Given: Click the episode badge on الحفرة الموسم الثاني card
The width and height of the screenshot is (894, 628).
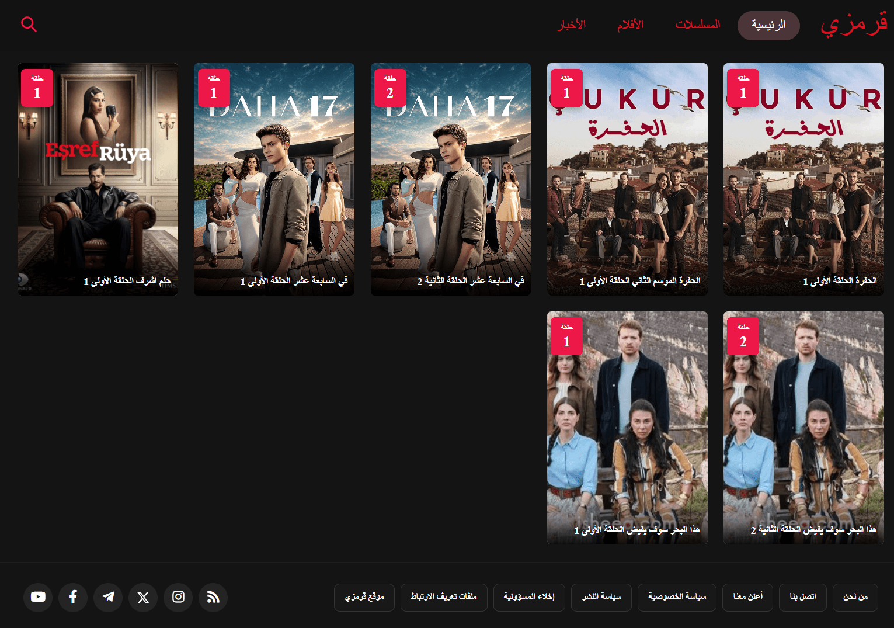Looking at the screenshot, I should 566,88.
